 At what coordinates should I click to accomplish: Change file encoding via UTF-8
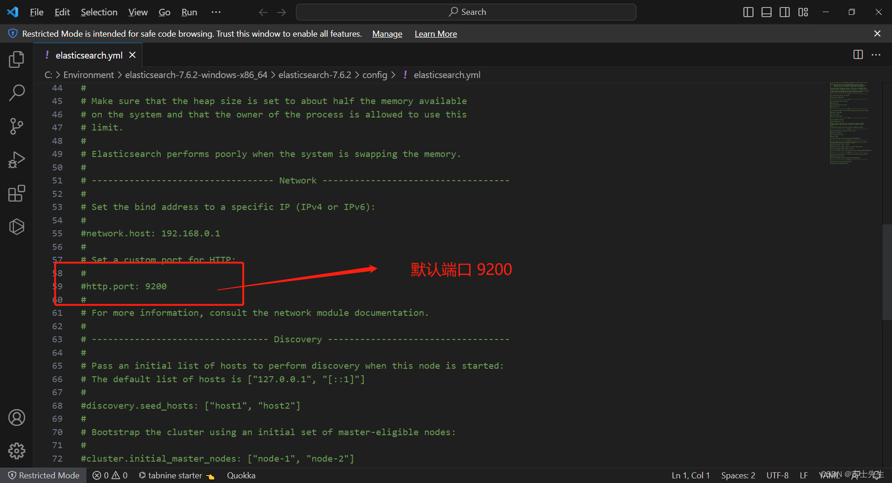point(777,475)
